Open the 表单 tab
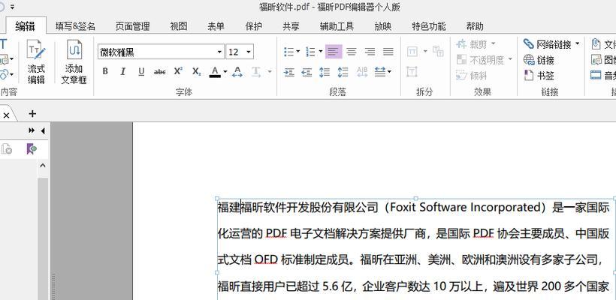Image resolution: width=616 pixels, height=300 pixels. click(x=216, y=26)
